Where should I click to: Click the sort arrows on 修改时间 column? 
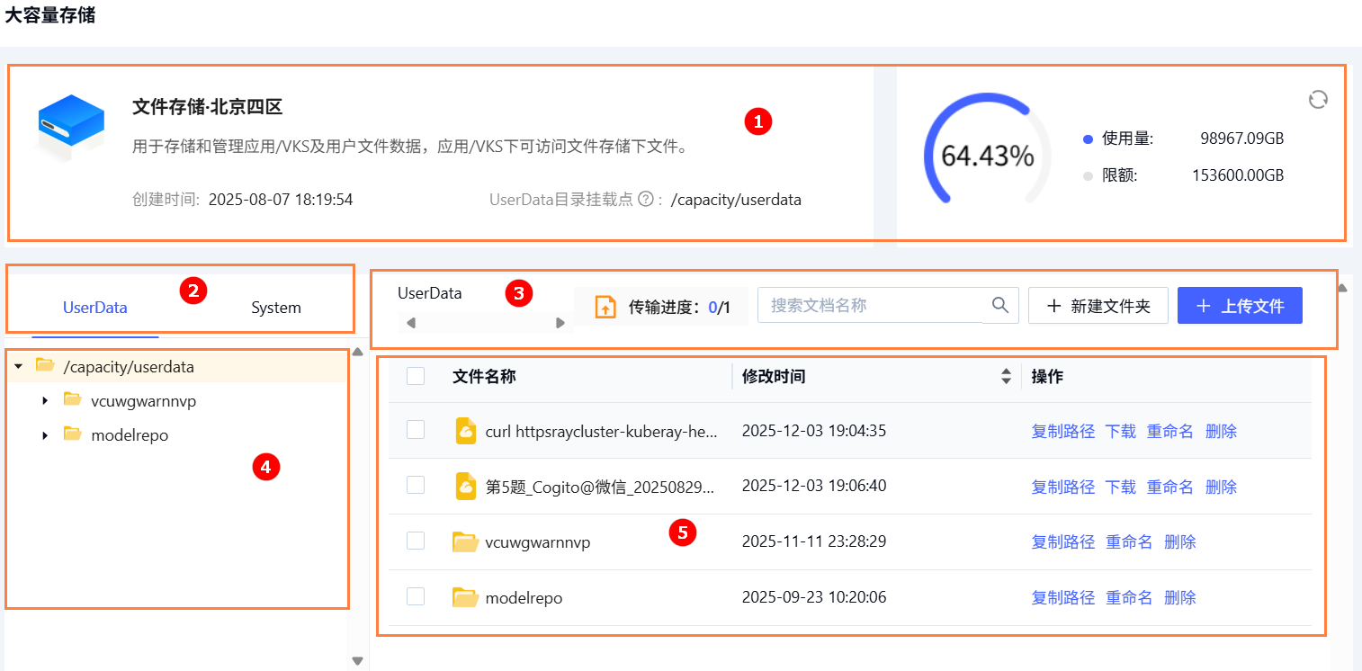pyautogui.click(x=1005, y=376)
